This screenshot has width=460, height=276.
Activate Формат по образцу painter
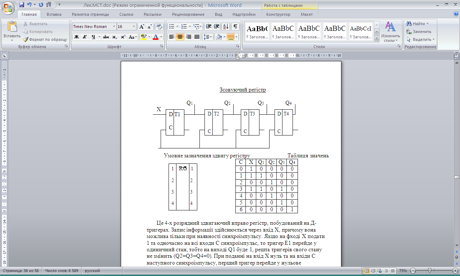[x=45, y=39]
